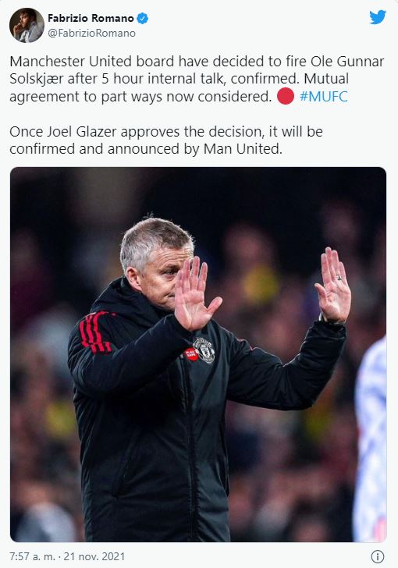Click the raised hand wearing a ring
Image resolution: width=398 pixels, height=568 pixels.
coord(333,286)
